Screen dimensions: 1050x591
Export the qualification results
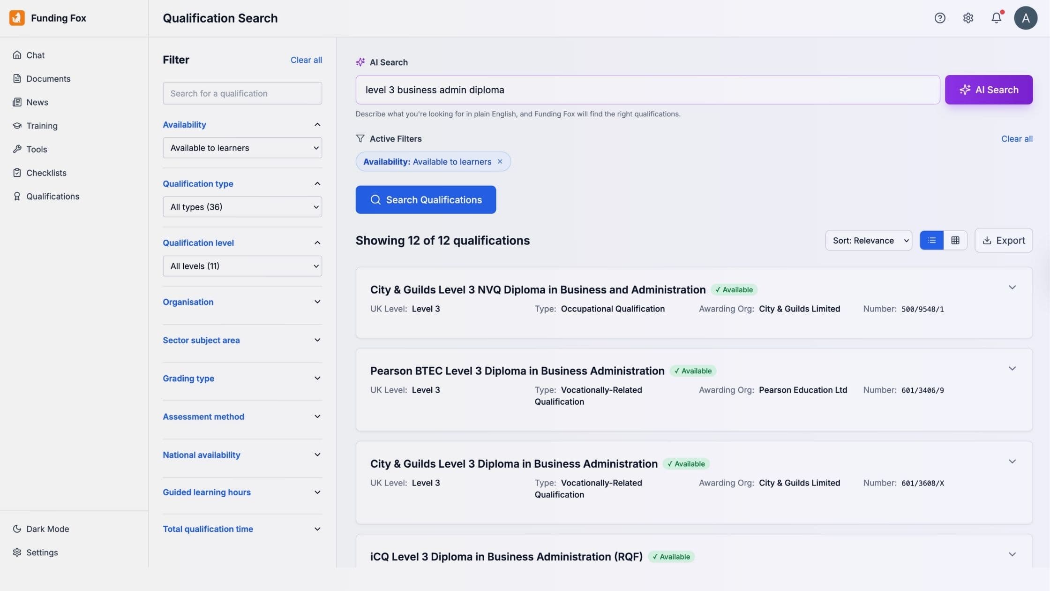tap(1004, 240)
